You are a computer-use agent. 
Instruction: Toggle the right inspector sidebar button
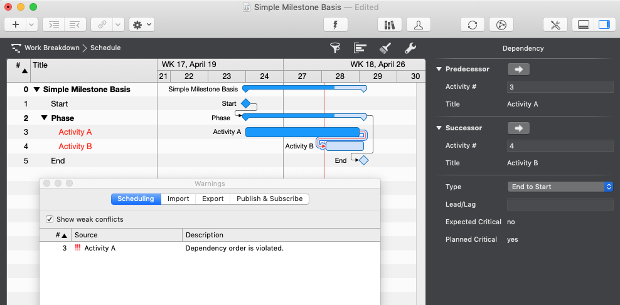(604, 24)
